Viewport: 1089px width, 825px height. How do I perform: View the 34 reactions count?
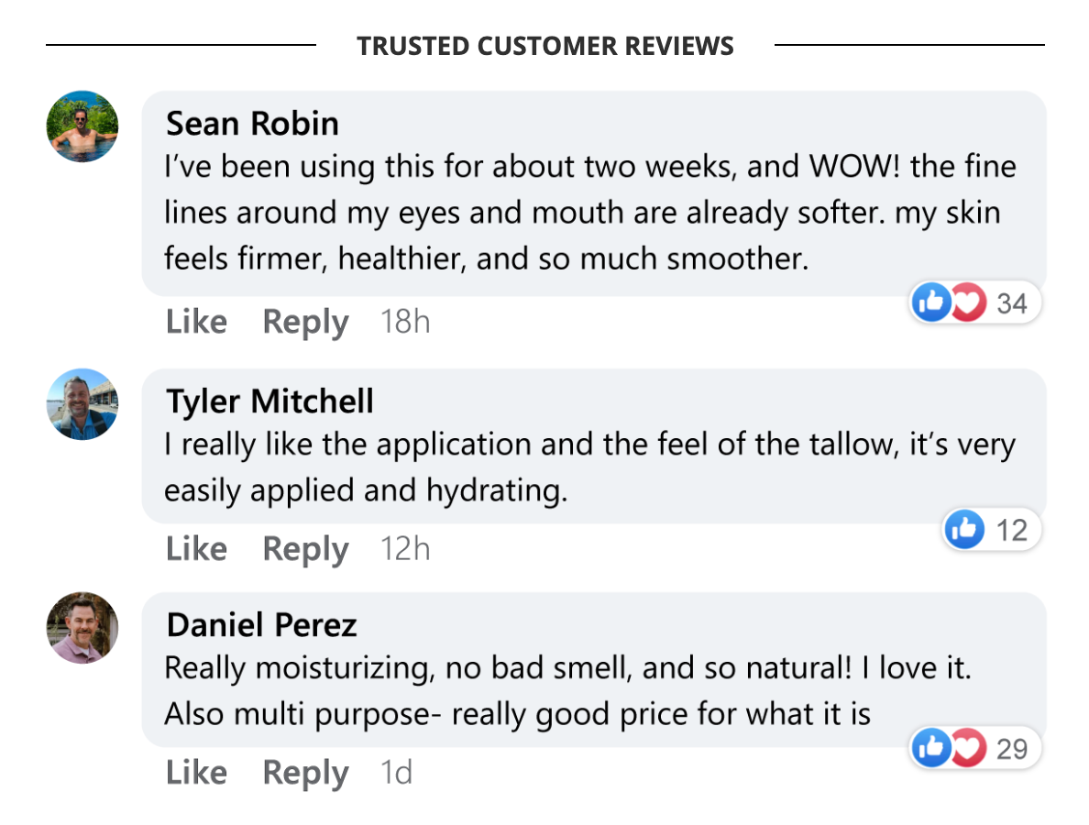click(x=1012, y=302)
